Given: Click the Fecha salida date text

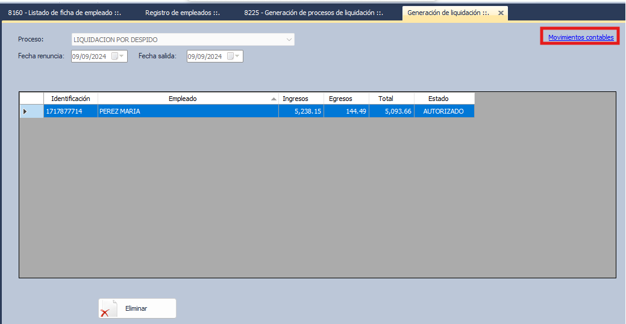Looking at the screenshot, I should pos(205,57).
